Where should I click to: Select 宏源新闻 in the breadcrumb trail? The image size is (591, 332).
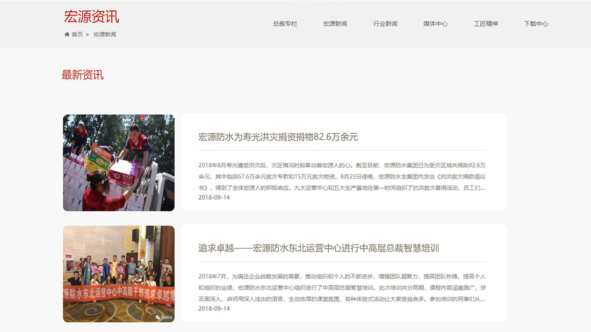[105, 34]
